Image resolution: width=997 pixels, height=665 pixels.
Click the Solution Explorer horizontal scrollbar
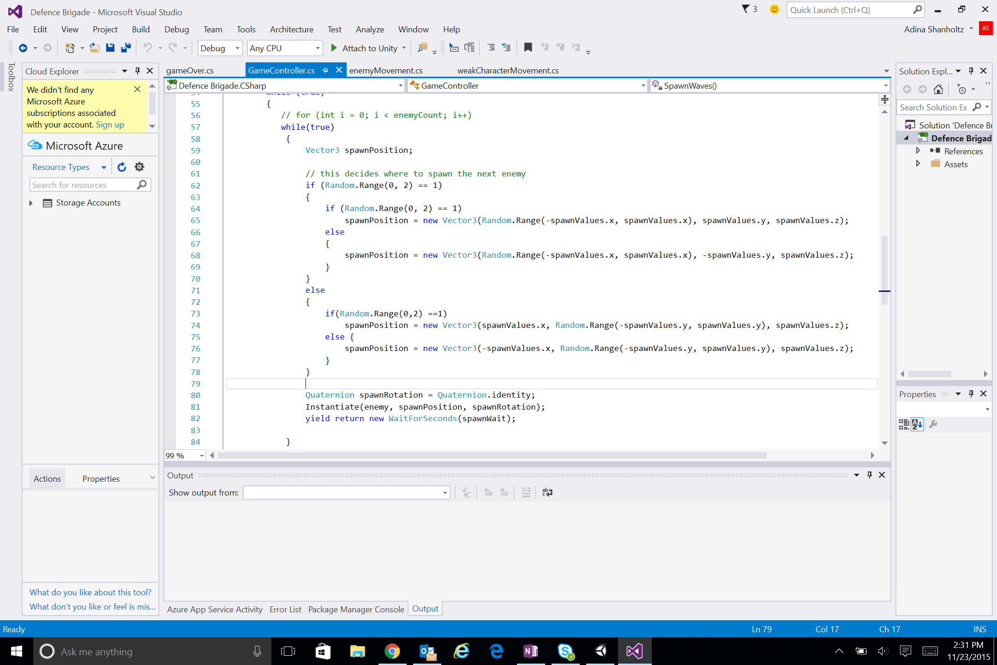pyautogui.click(x=930, y=374)
